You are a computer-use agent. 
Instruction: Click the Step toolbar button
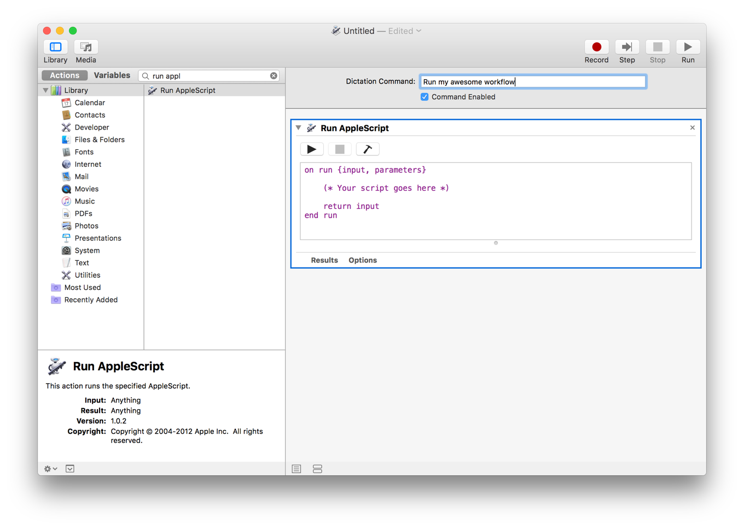tap(627, 47)
